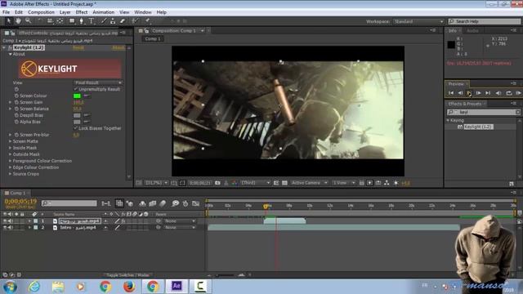This screenshot has height=294, width=523.
Task: Toggle transparency grid in viewer
Action: point(284,183)
